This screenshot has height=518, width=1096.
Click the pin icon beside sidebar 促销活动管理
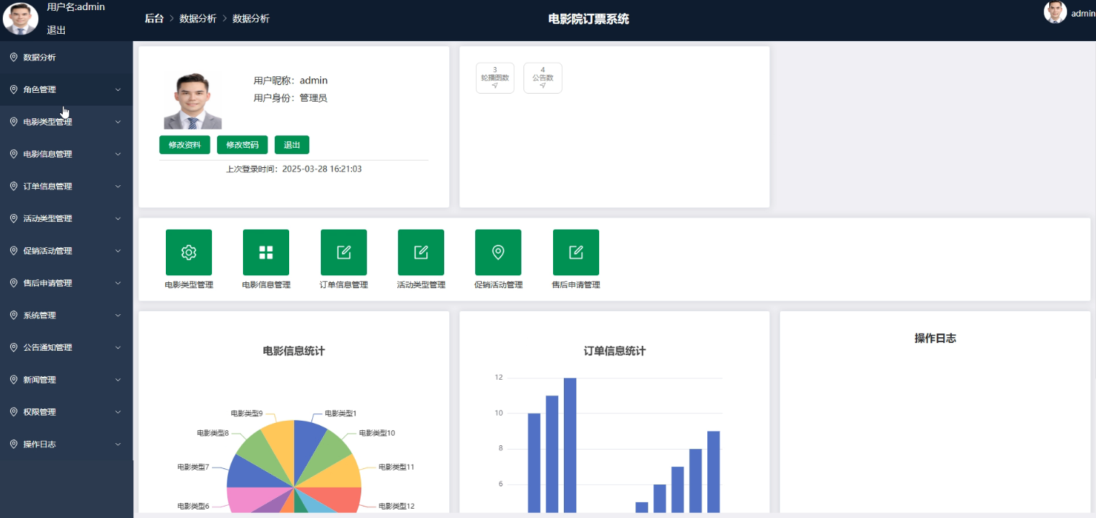pos(14,251)
